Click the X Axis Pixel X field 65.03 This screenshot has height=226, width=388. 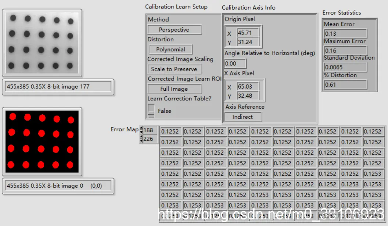[248, 87]
